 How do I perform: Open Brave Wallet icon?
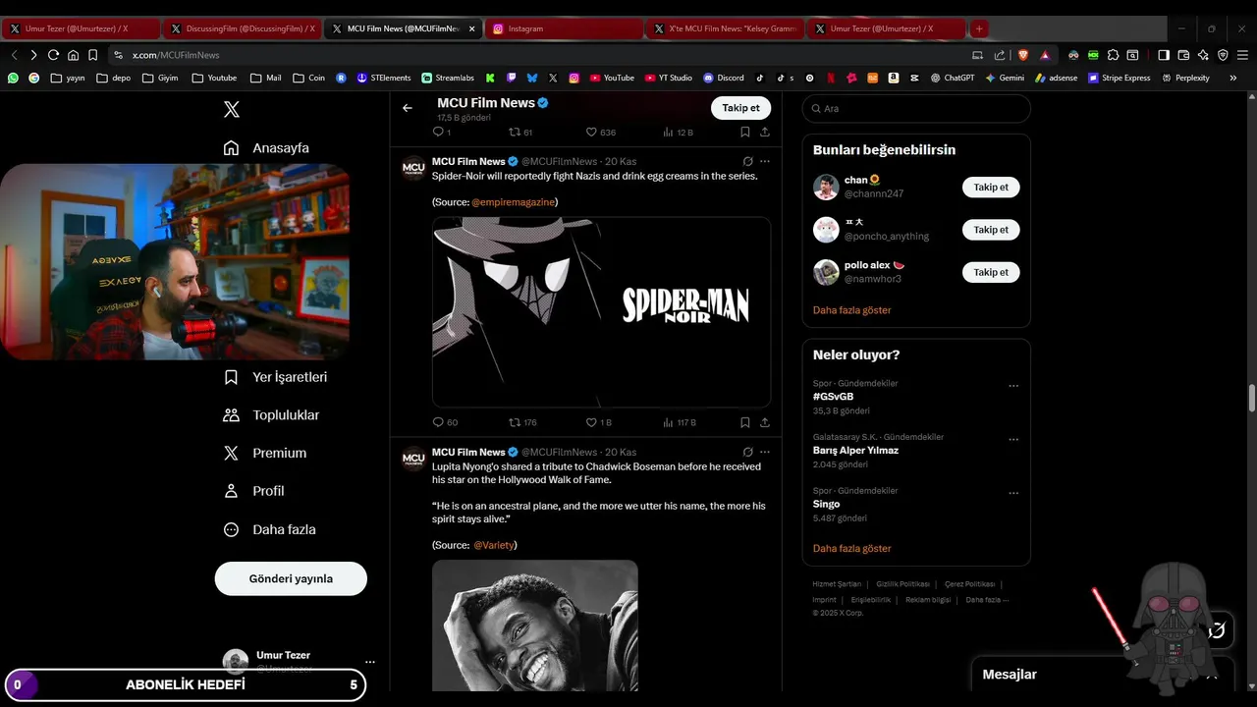click(x=1183, y=55)
